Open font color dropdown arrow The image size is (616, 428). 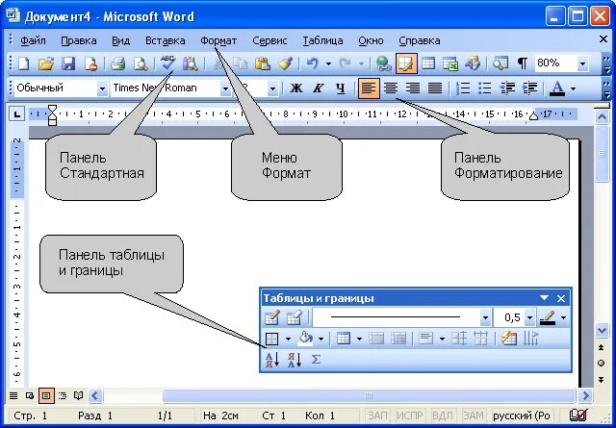573,88
